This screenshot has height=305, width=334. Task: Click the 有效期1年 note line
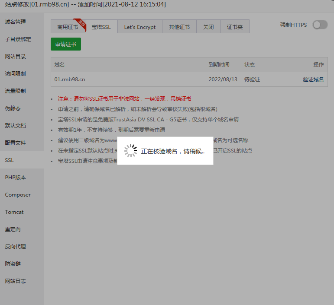[111, 130]
